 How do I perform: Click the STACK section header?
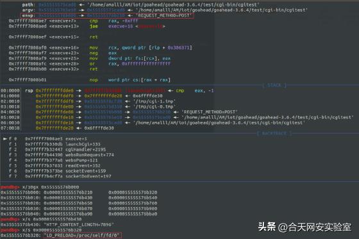click(x=274, y=85)
